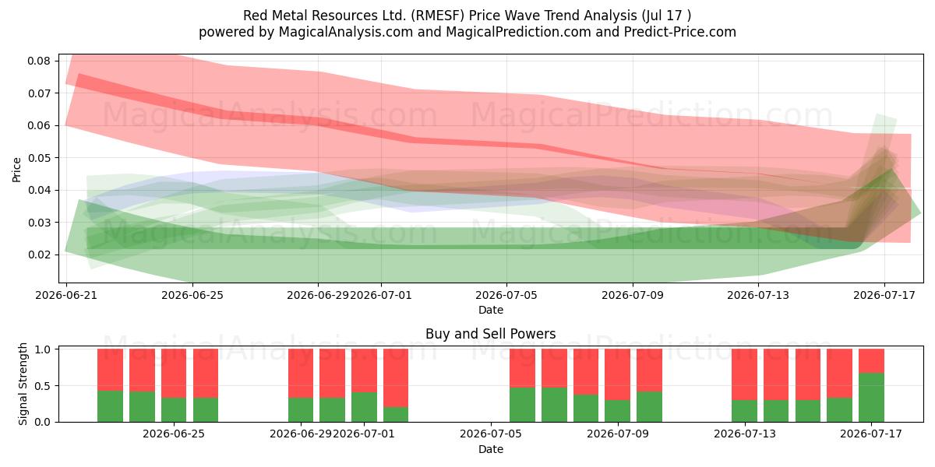Click the 'Date' label under the Buy/Sell chart
Image resolution: width=935 pixels, height=467 pixels.
(x=491, y=449)
